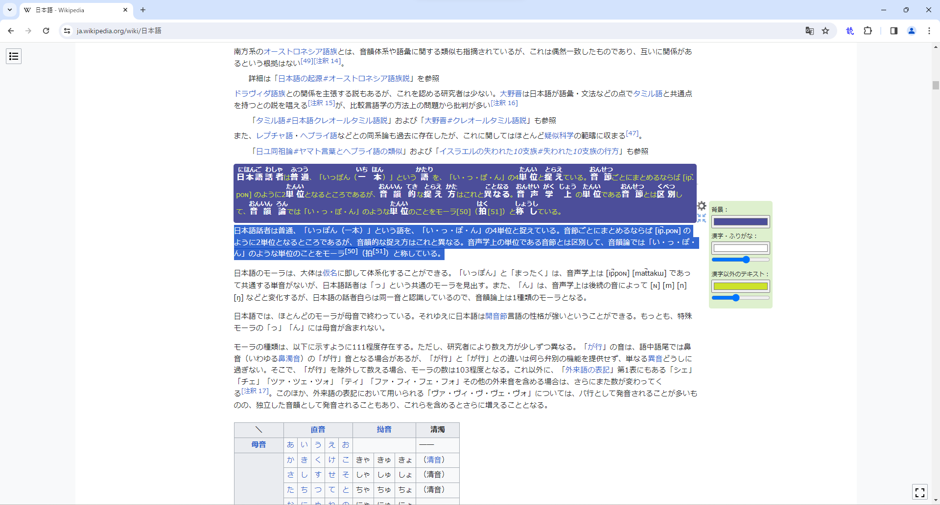This screenshot has width=940, height=505.
Task: Follow the オーストロネシア語族 link
Action: [300, 51]
